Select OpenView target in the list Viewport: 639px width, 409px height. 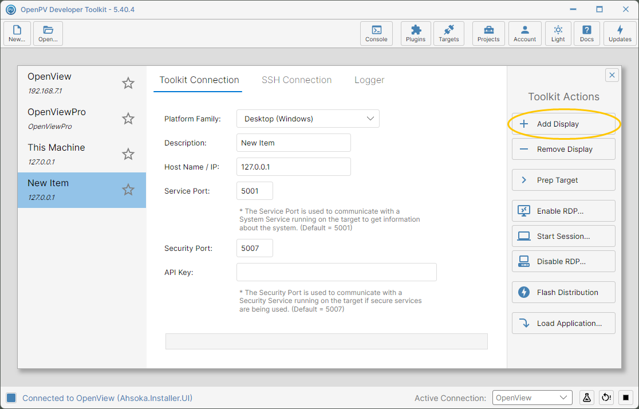81,83
